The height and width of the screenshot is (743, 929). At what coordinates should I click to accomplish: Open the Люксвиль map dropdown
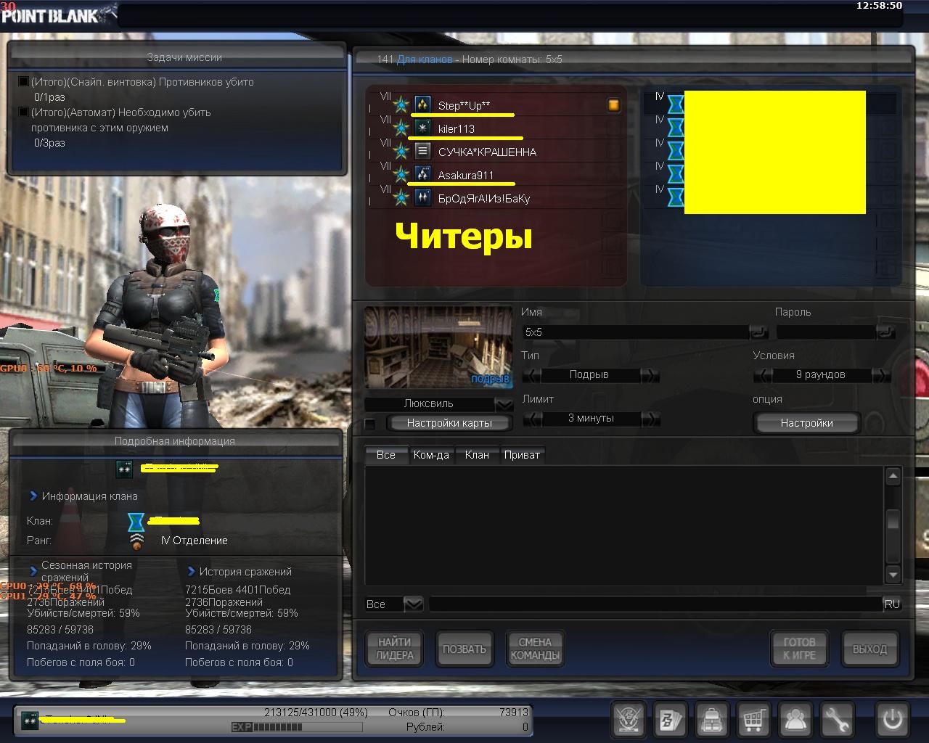pyautogui.click(x=503, y=404)
